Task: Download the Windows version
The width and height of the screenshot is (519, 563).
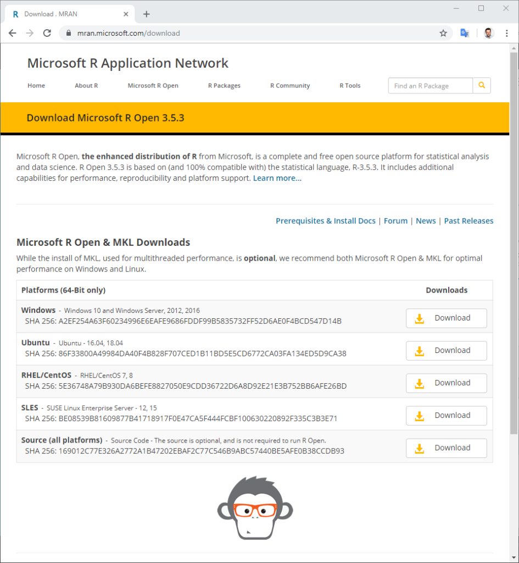Action: pyautogui.click(x=446, y=318)
